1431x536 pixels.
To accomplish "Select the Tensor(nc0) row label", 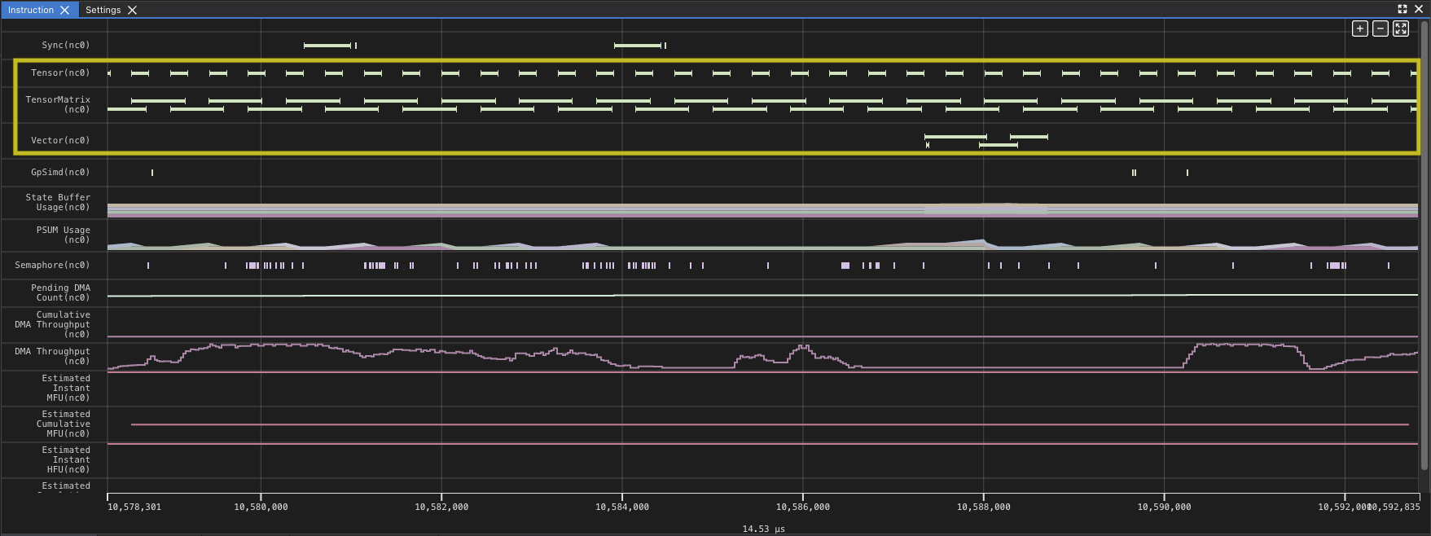I will [x=60, y=73].
